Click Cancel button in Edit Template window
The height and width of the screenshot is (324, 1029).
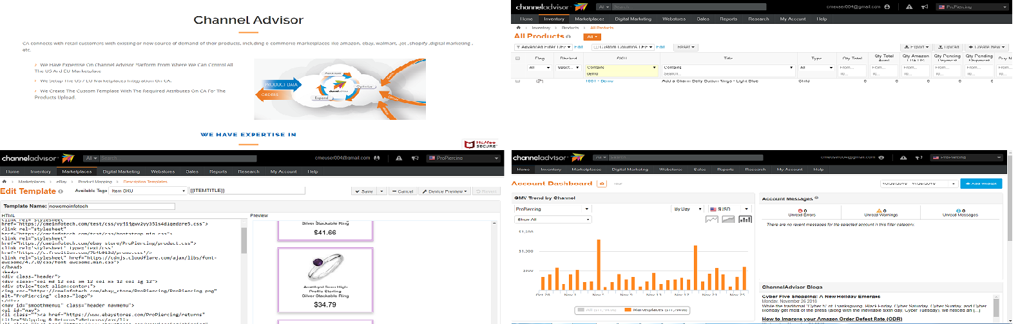point(403,191)
